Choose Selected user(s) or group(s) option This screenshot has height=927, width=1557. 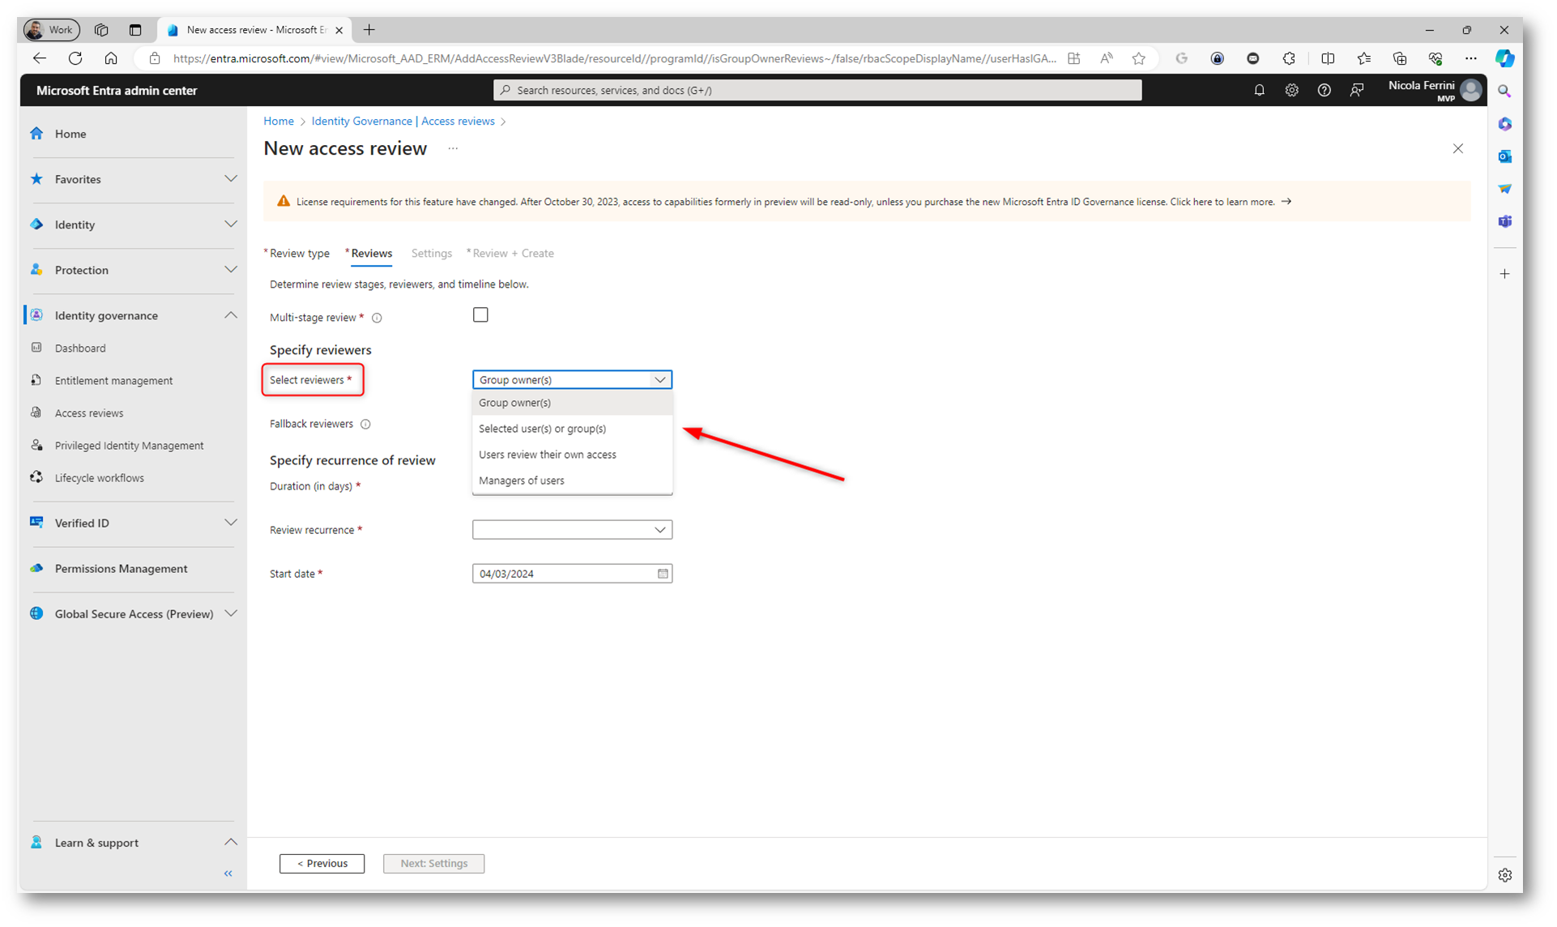572,429
